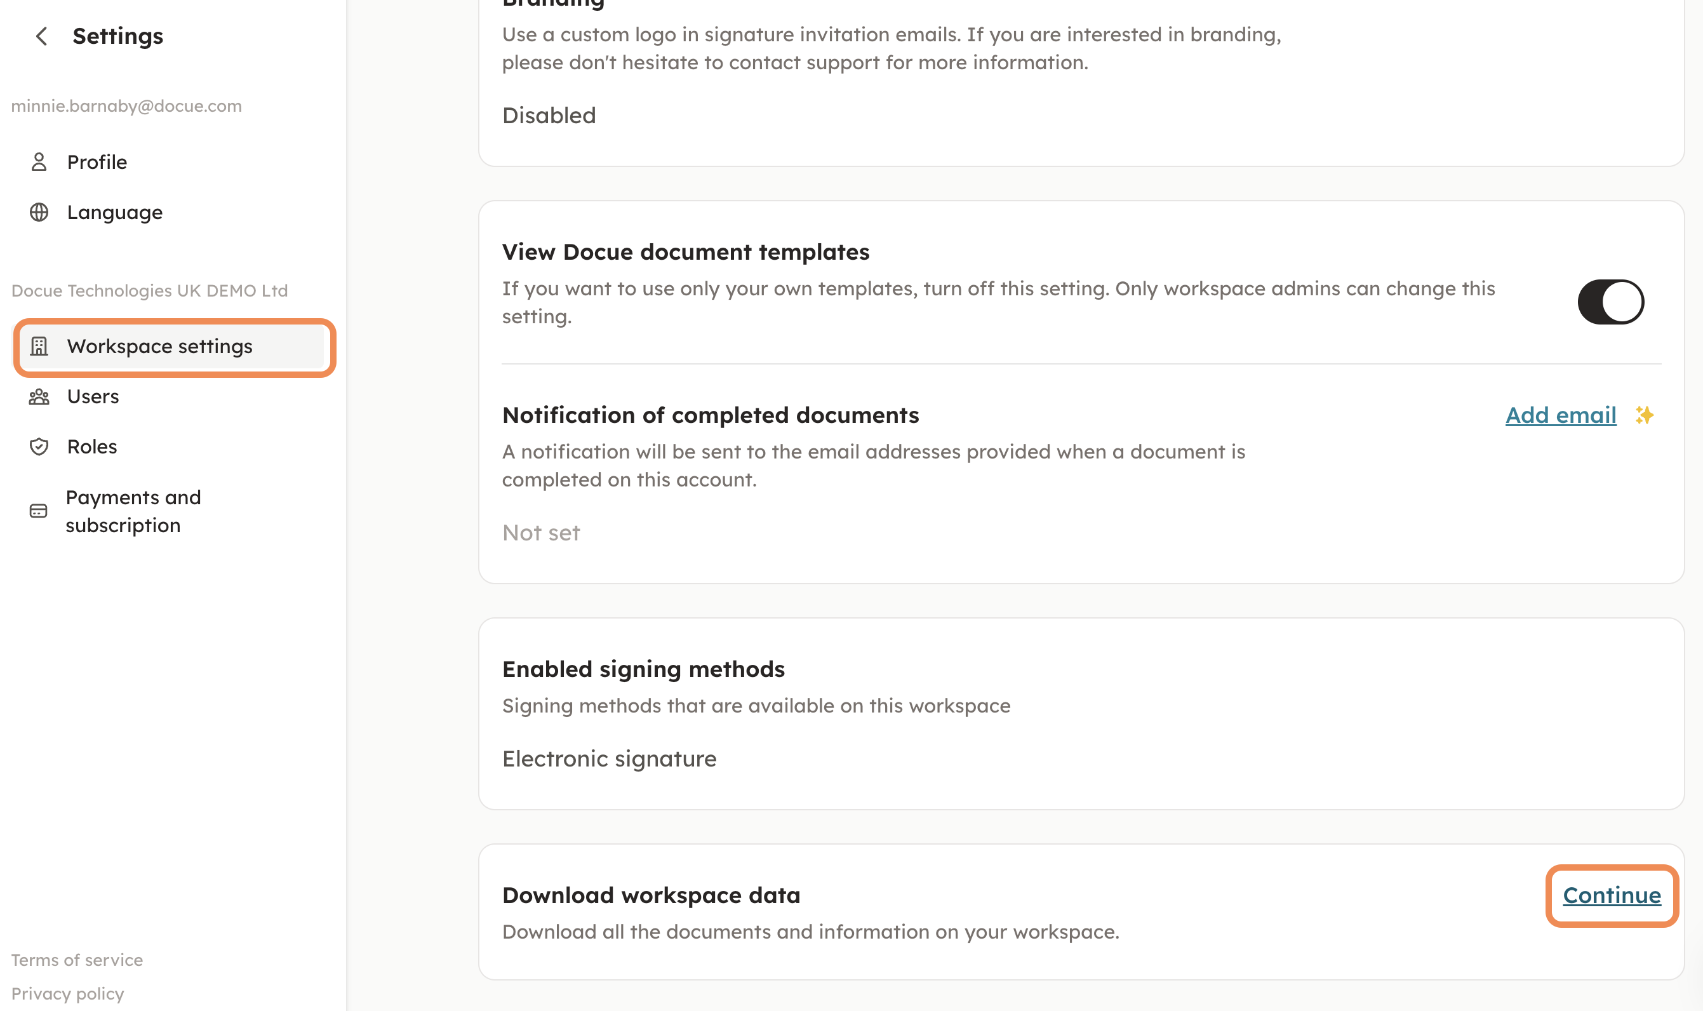The width and height of the screenshot is (1703, 1011).
Task: Open Payments and subscription
Action: pos(133,511)
